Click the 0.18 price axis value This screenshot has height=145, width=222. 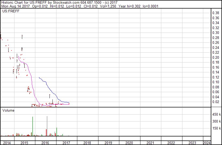pyautogui.click(x=216, y=62)
